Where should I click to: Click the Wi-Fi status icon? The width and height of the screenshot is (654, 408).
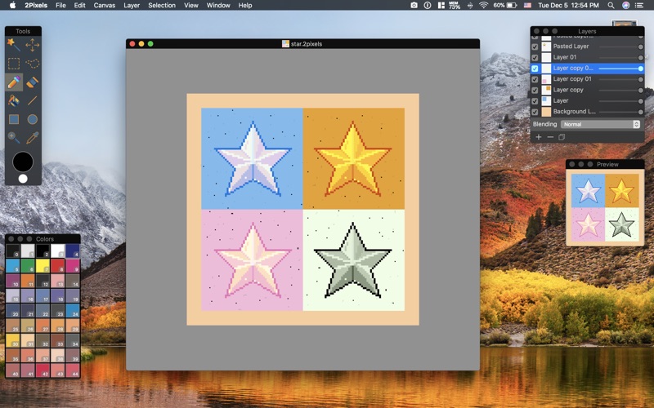483,6
